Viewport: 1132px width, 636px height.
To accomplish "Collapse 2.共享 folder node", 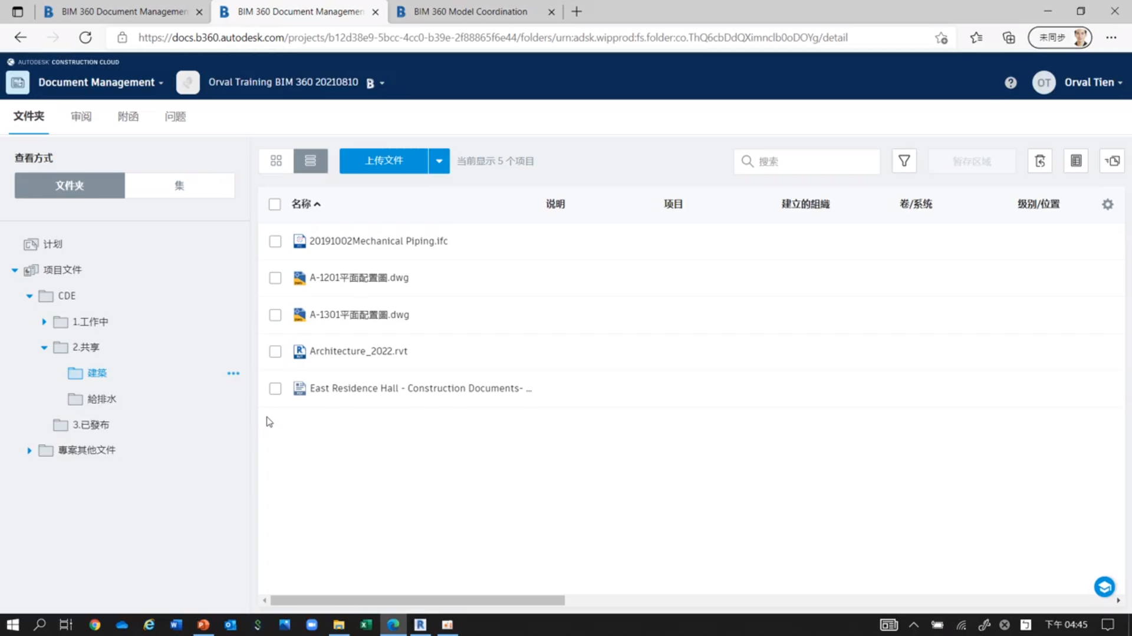I will click(x=44, y=347).
